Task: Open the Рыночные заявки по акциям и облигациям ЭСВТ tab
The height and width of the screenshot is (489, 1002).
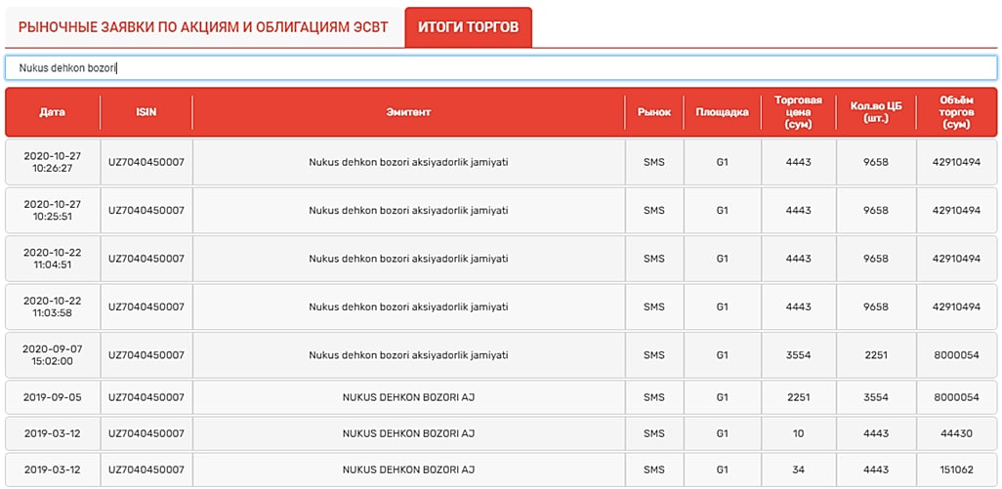Action: pyautogui.click(x=203, y=28)
